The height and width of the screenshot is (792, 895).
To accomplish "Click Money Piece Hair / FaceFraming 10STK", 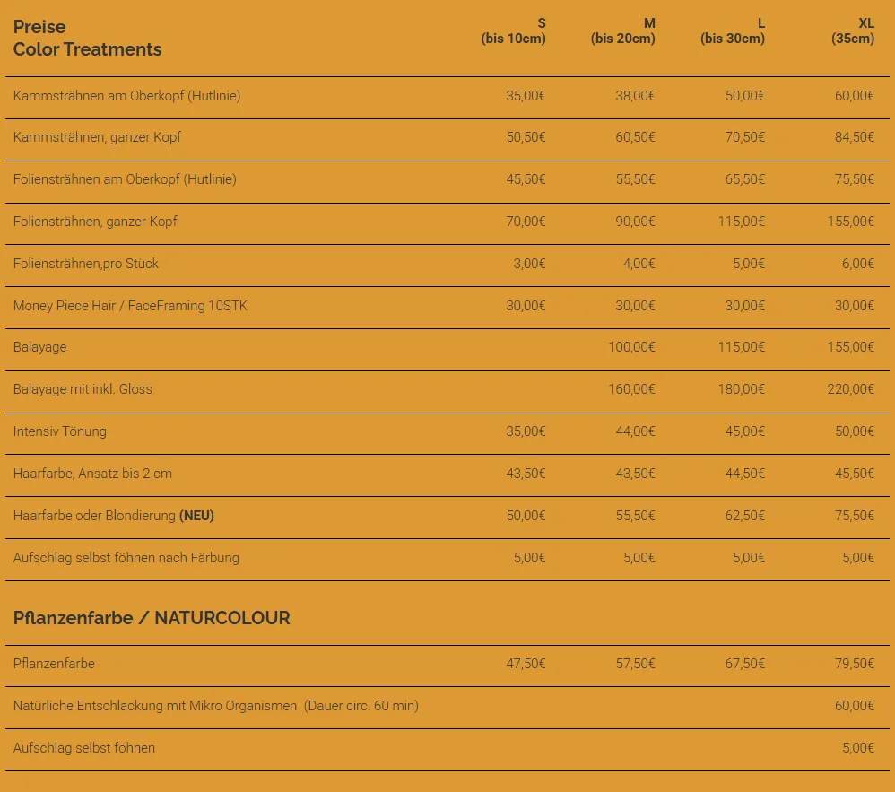I will (130, 306).
